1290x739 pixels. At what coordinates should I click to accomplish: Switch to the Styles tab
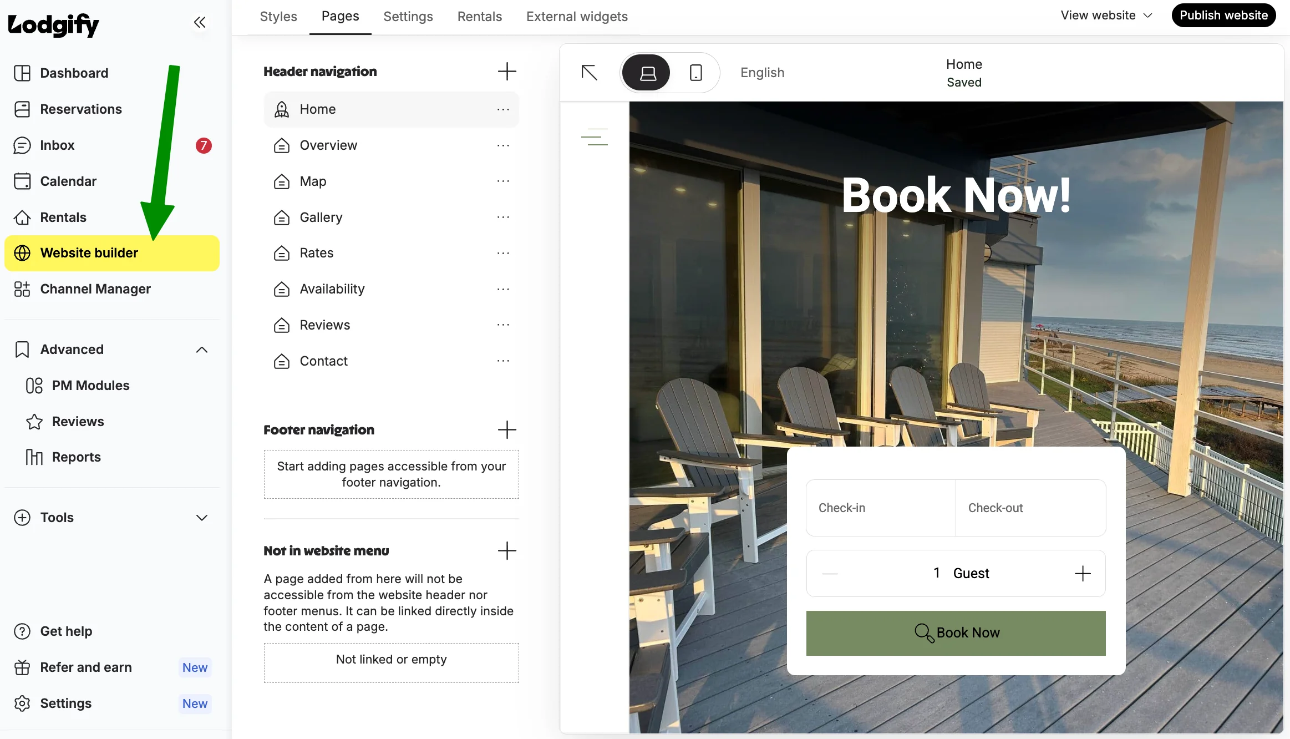tap(278, 17)
